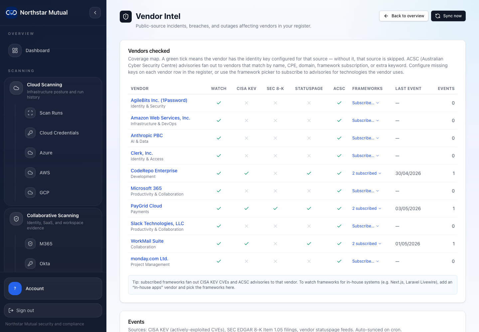Expand WorkMail Suite's 2 subscribed frameworks
The width and height of the screenshot is (479, 332).
[367, 244]
